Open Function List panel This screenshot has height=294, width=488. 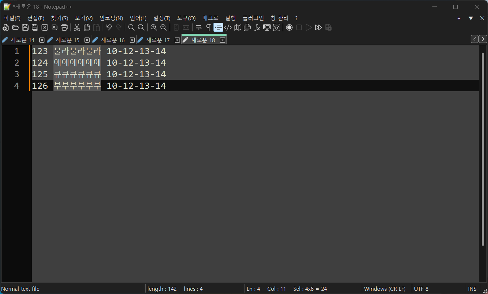(257, 27)
